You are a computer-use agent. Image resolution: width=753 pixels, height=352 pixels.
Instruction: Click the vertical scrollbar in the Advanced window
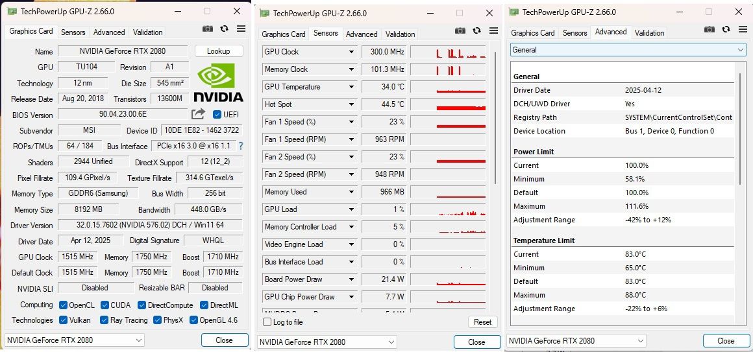[x=741, y=128]
